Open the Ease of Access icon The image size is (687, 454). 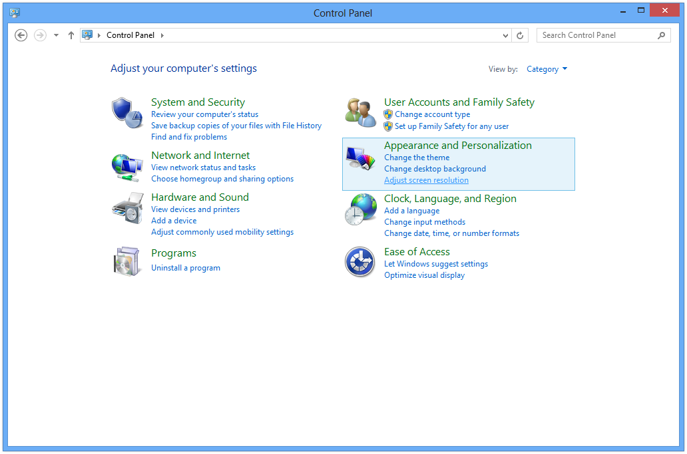click(x=360, y=262)
